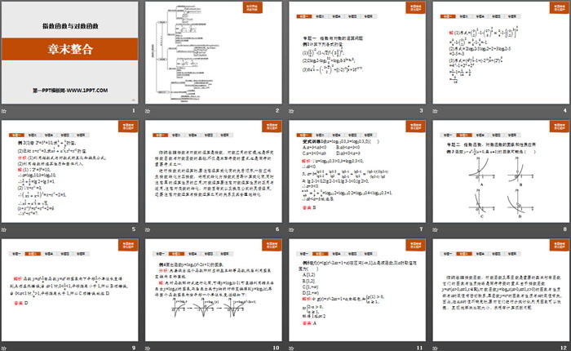Open slide 3 thumbnail with 专题一 exercises

(357, 53)
